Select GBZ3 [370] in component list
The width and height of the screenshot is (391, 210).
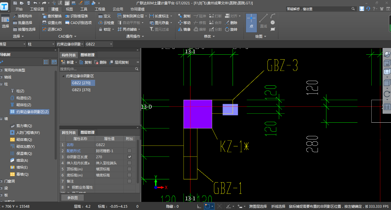point(81,90)
